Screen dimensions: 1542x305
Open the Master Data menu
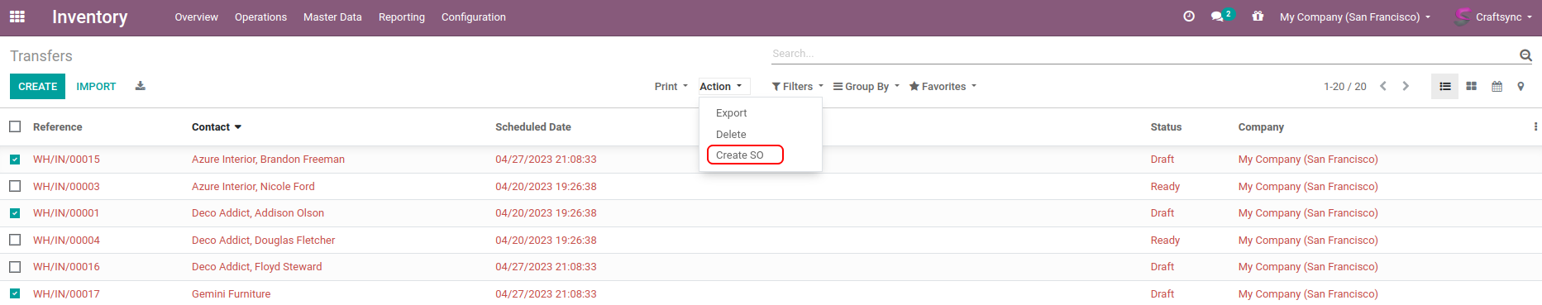[x=332, y=17]
